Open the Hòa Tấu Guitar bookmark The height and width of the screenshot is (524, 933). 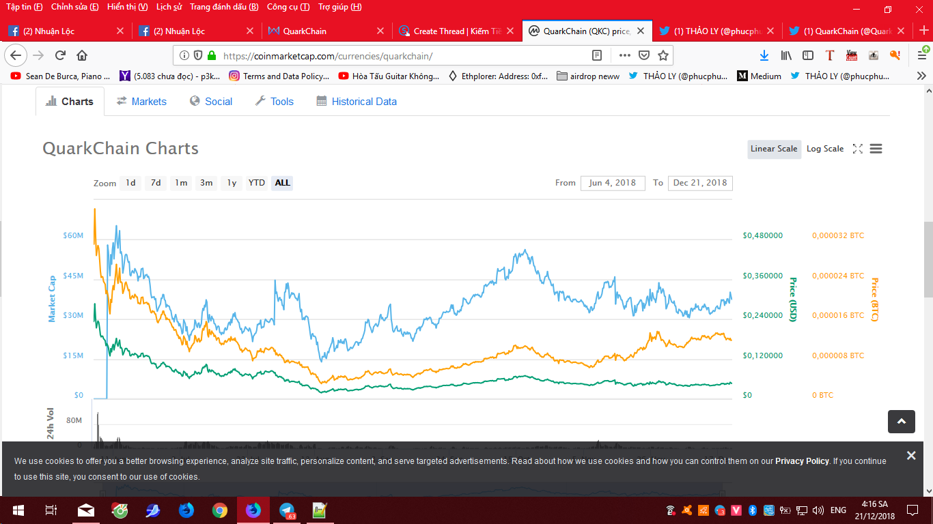(389, 76)
